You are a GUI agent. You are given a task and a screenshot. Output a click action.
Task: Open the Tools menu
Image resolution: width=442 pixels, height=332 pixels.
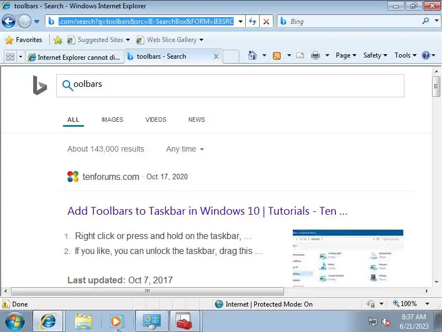[x=406, y=55]
